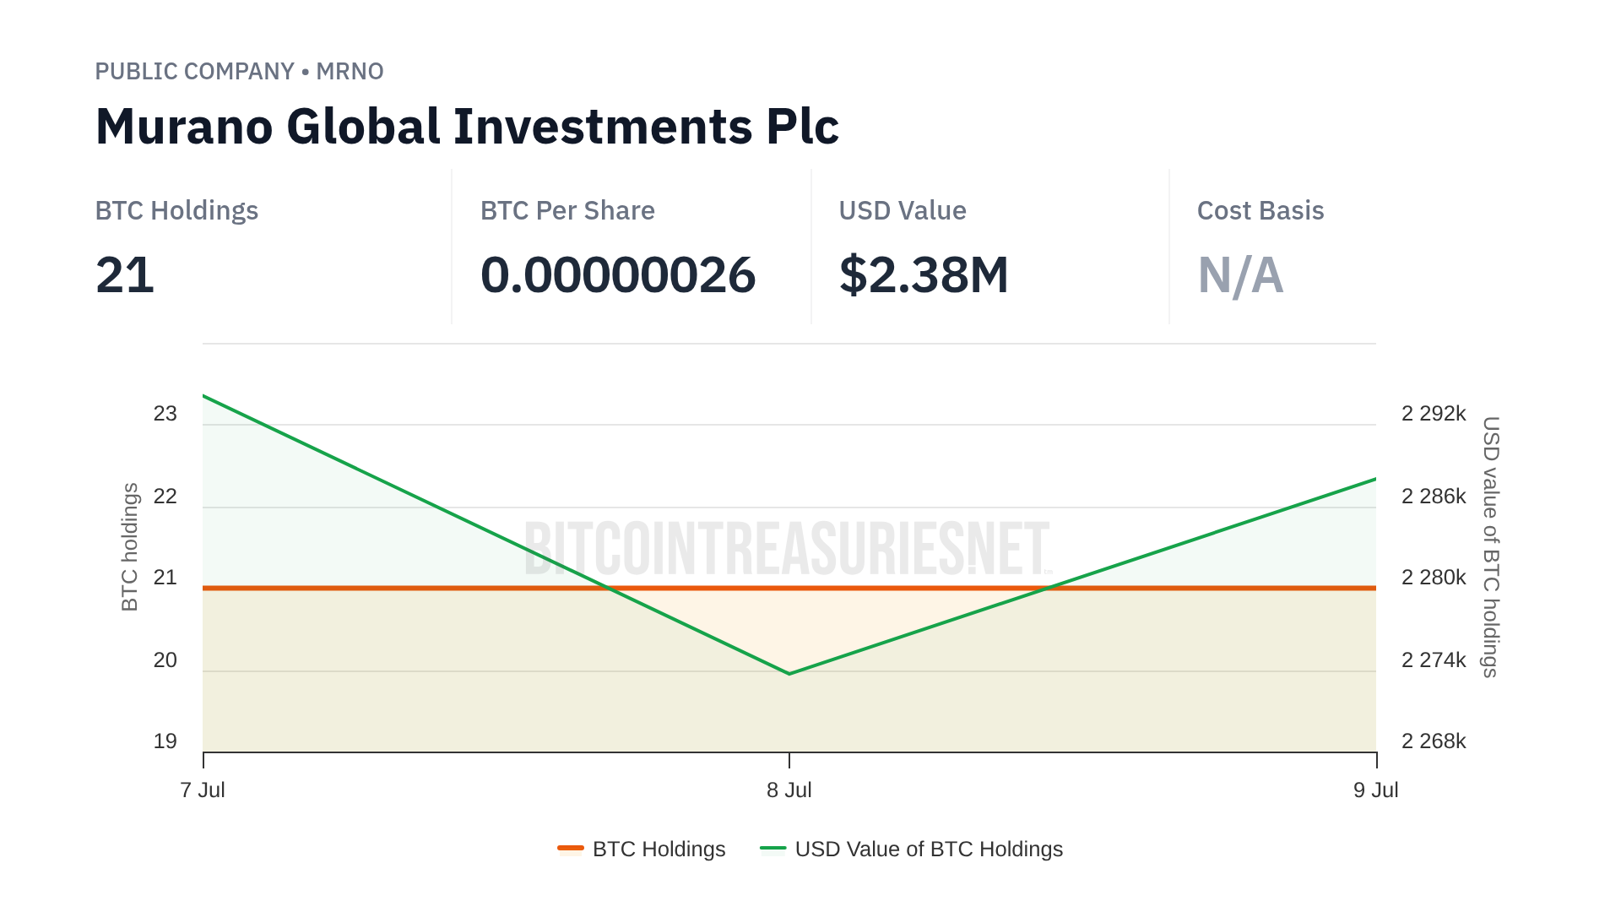Select the BTC Holdings value 21

tap(125, 275)
